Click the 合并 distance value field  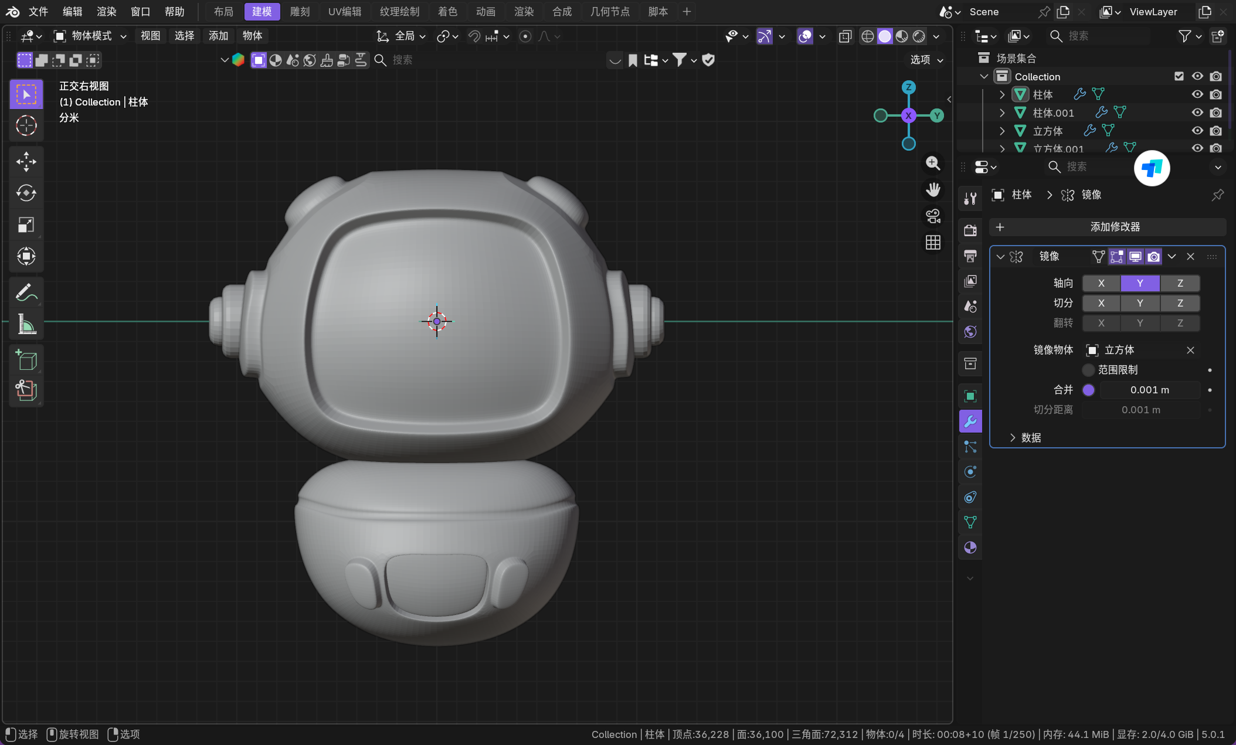pyautogui.click(x=1149, y=390)
